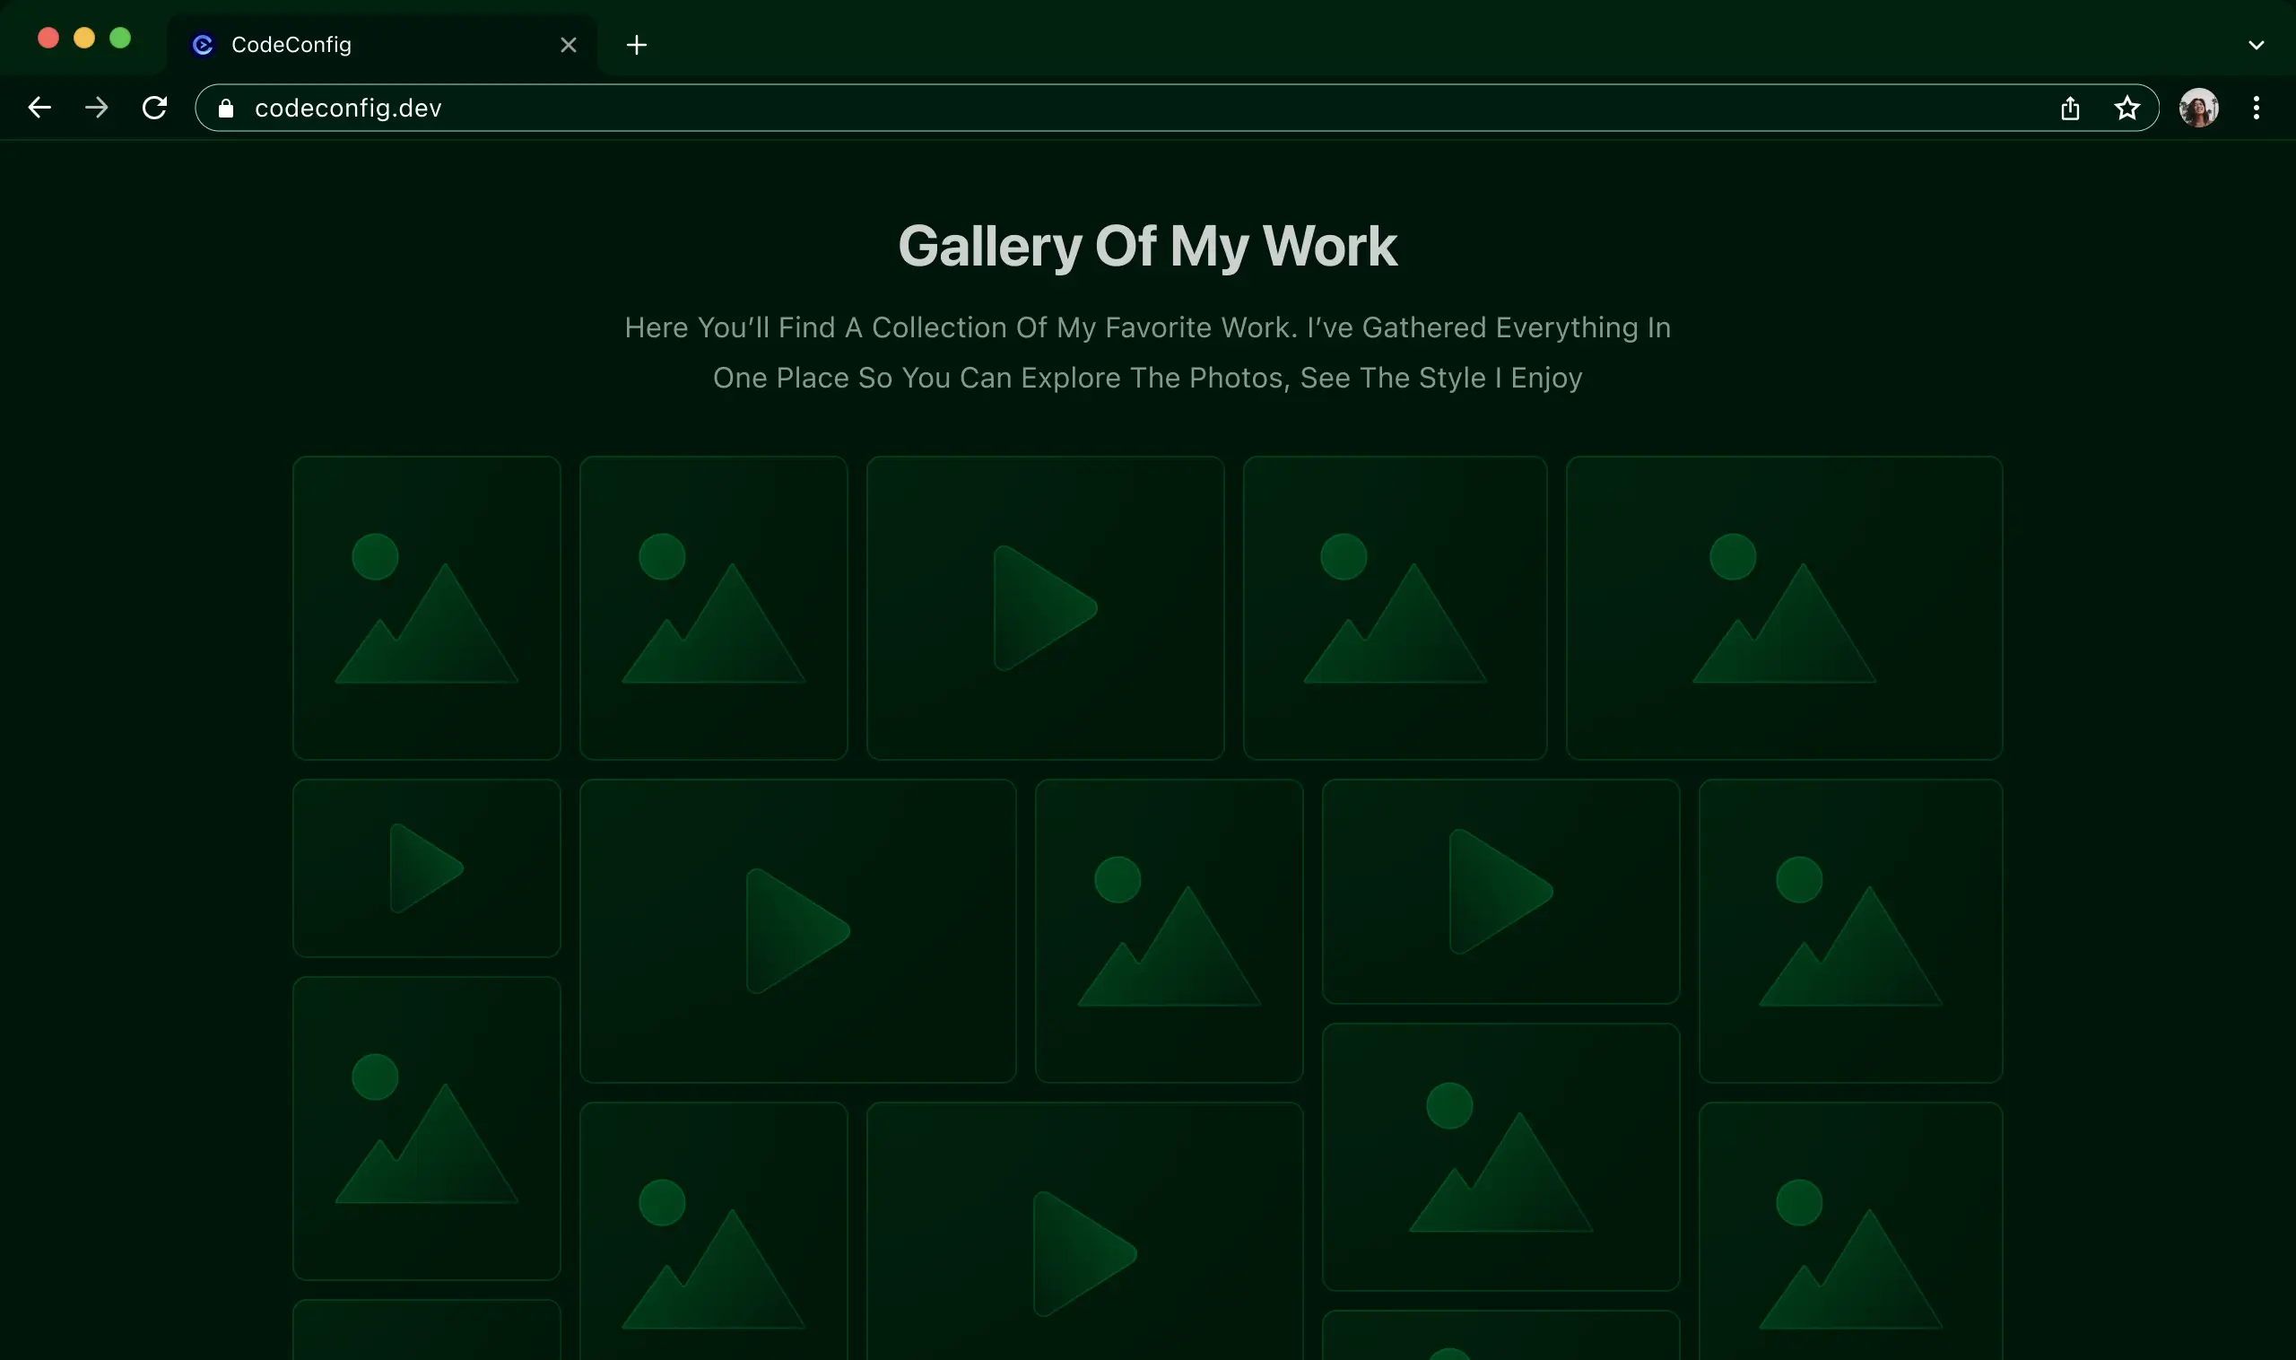The height and width of the screenshot is (1360, 2296).
Task: Play the video tile in top row
Action: [x=1045, y=607]
